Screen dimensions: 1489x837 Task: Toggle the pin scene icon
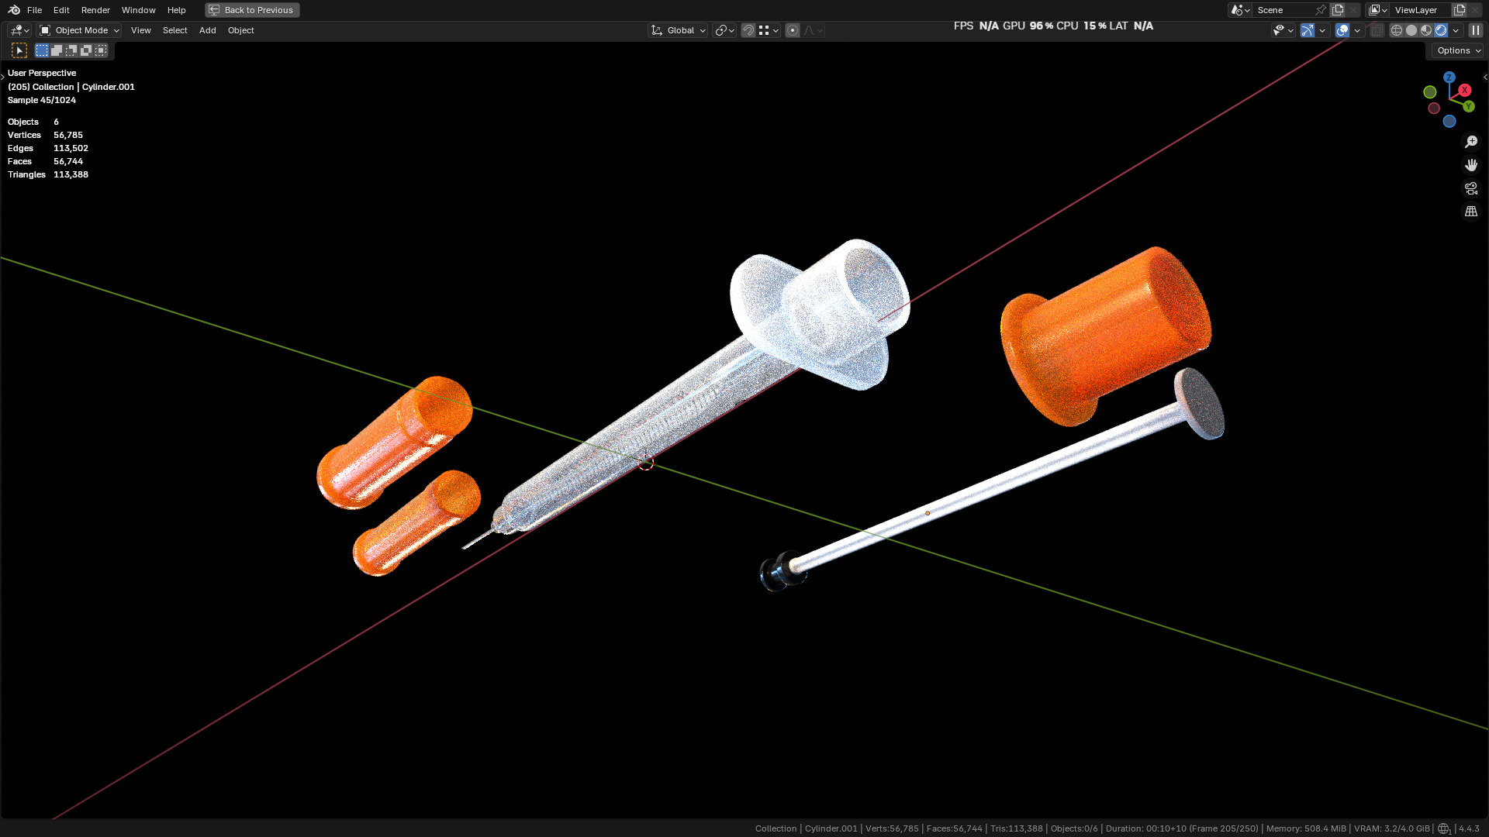[1321, 10]
